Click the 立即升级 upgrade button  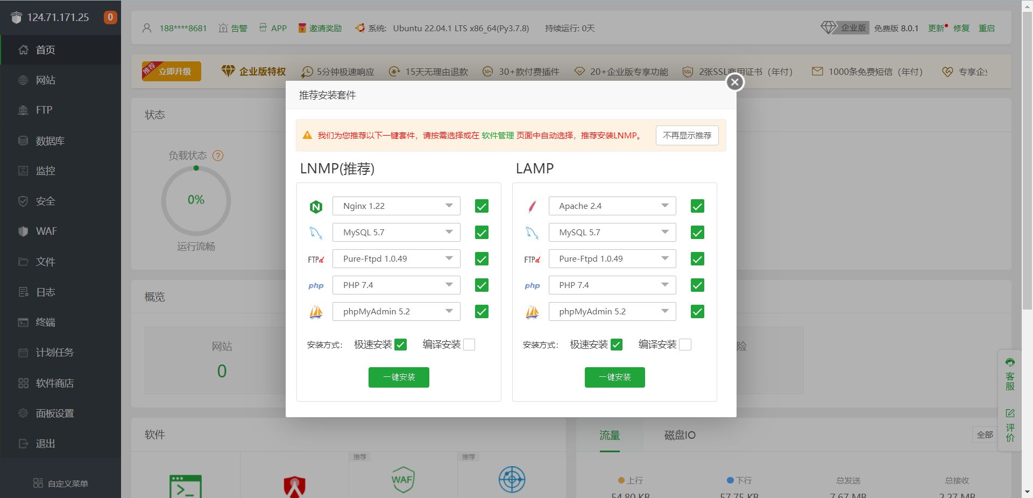[x=172, y=71]
